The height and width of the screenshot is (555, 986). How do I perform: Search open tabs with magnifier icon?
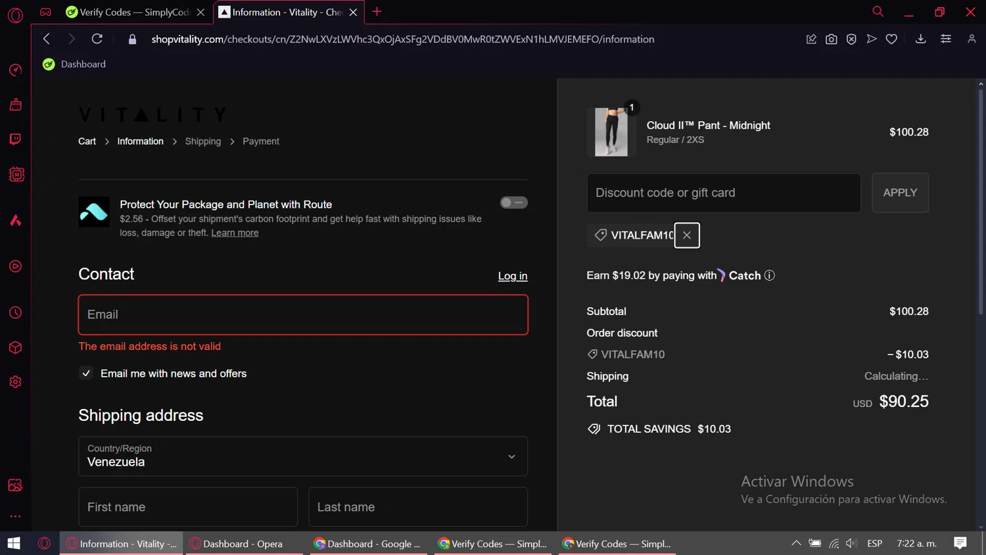coord(878,12)
